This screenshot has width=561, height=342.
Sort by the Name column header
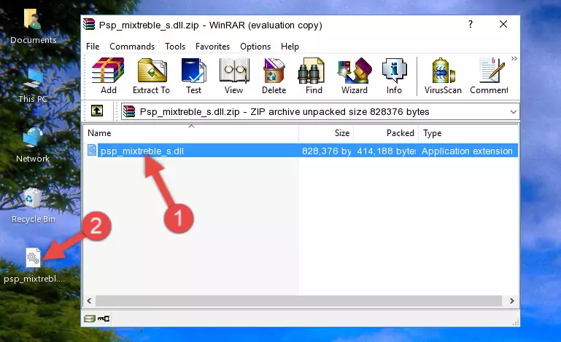coord(191,133)
